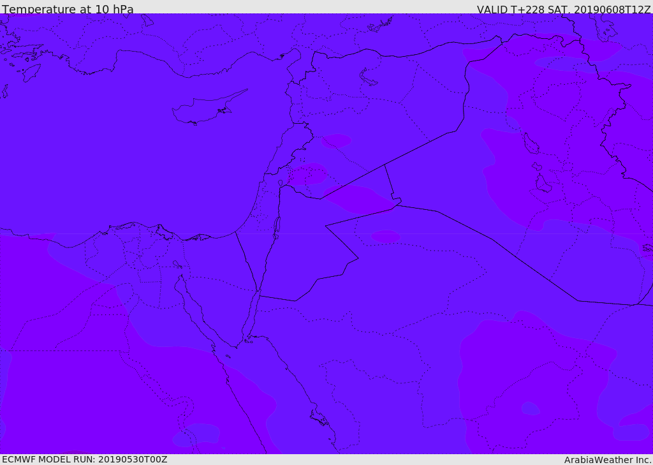Image resolution: width=653 pixels, height=465 pixels.
Task: Click the small blue spot in southeastern purple area
Action: coord(531,408)
